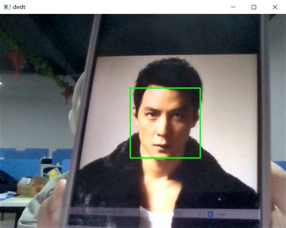The image size is (286, 228).
Task: Click the cardboard box on the desk
Action: 30,186
